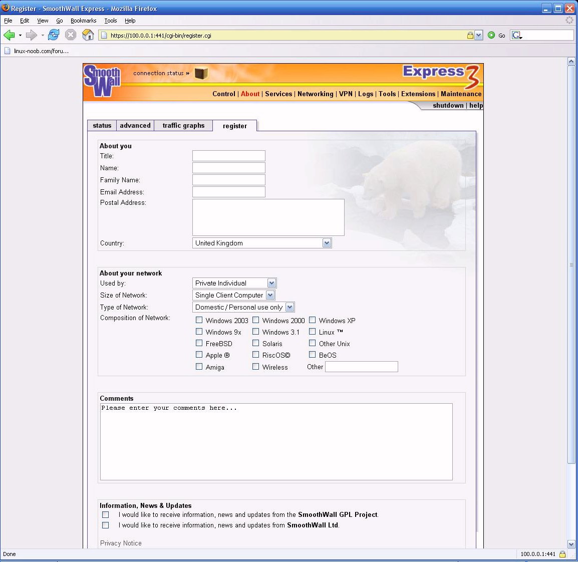This screenshot has width=578, height=562.
Task: Select the Linux checkbox
Action: 312,331
